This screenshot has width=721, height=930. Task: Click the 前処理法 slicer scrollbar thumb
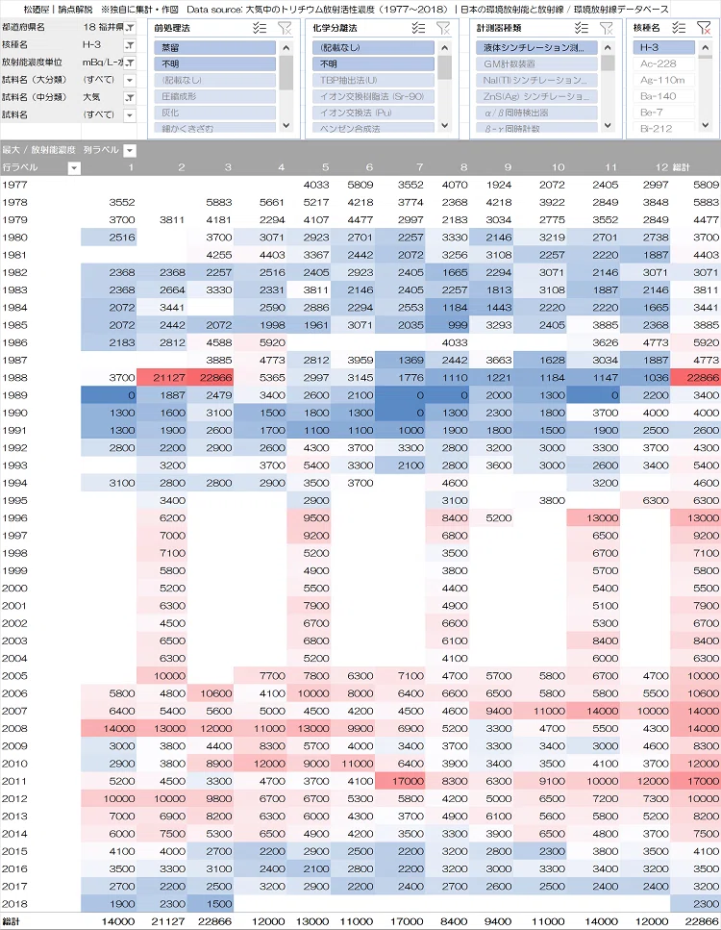tap(286, 72)
